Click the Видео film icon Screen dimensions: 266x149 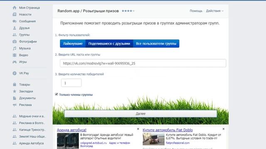(x=15, y=55)
